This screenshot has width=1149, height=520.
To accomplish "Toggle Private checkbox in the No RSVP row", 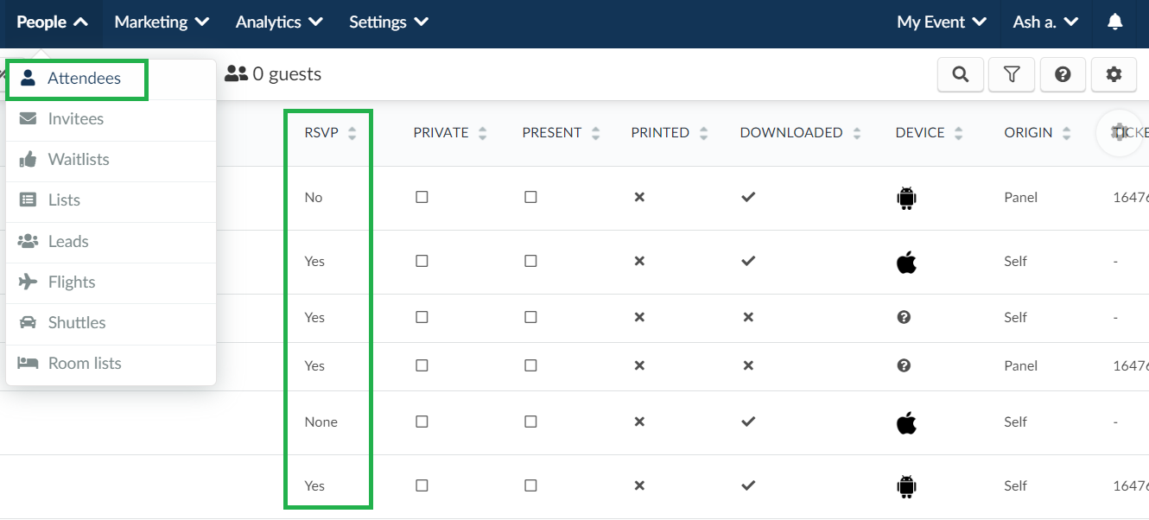I will point(422,198).
